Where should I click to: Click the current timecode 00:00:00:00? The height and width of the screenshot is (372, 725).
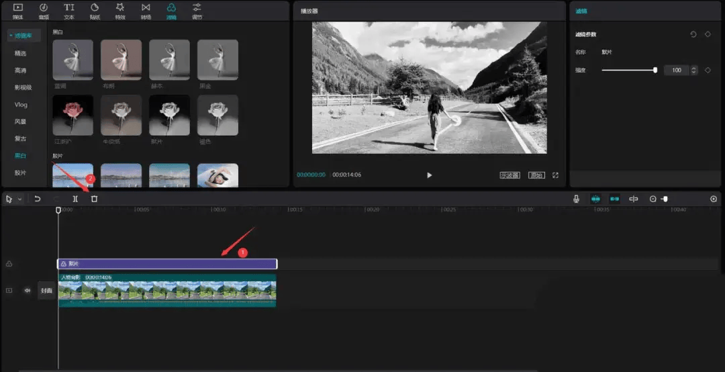311,175
